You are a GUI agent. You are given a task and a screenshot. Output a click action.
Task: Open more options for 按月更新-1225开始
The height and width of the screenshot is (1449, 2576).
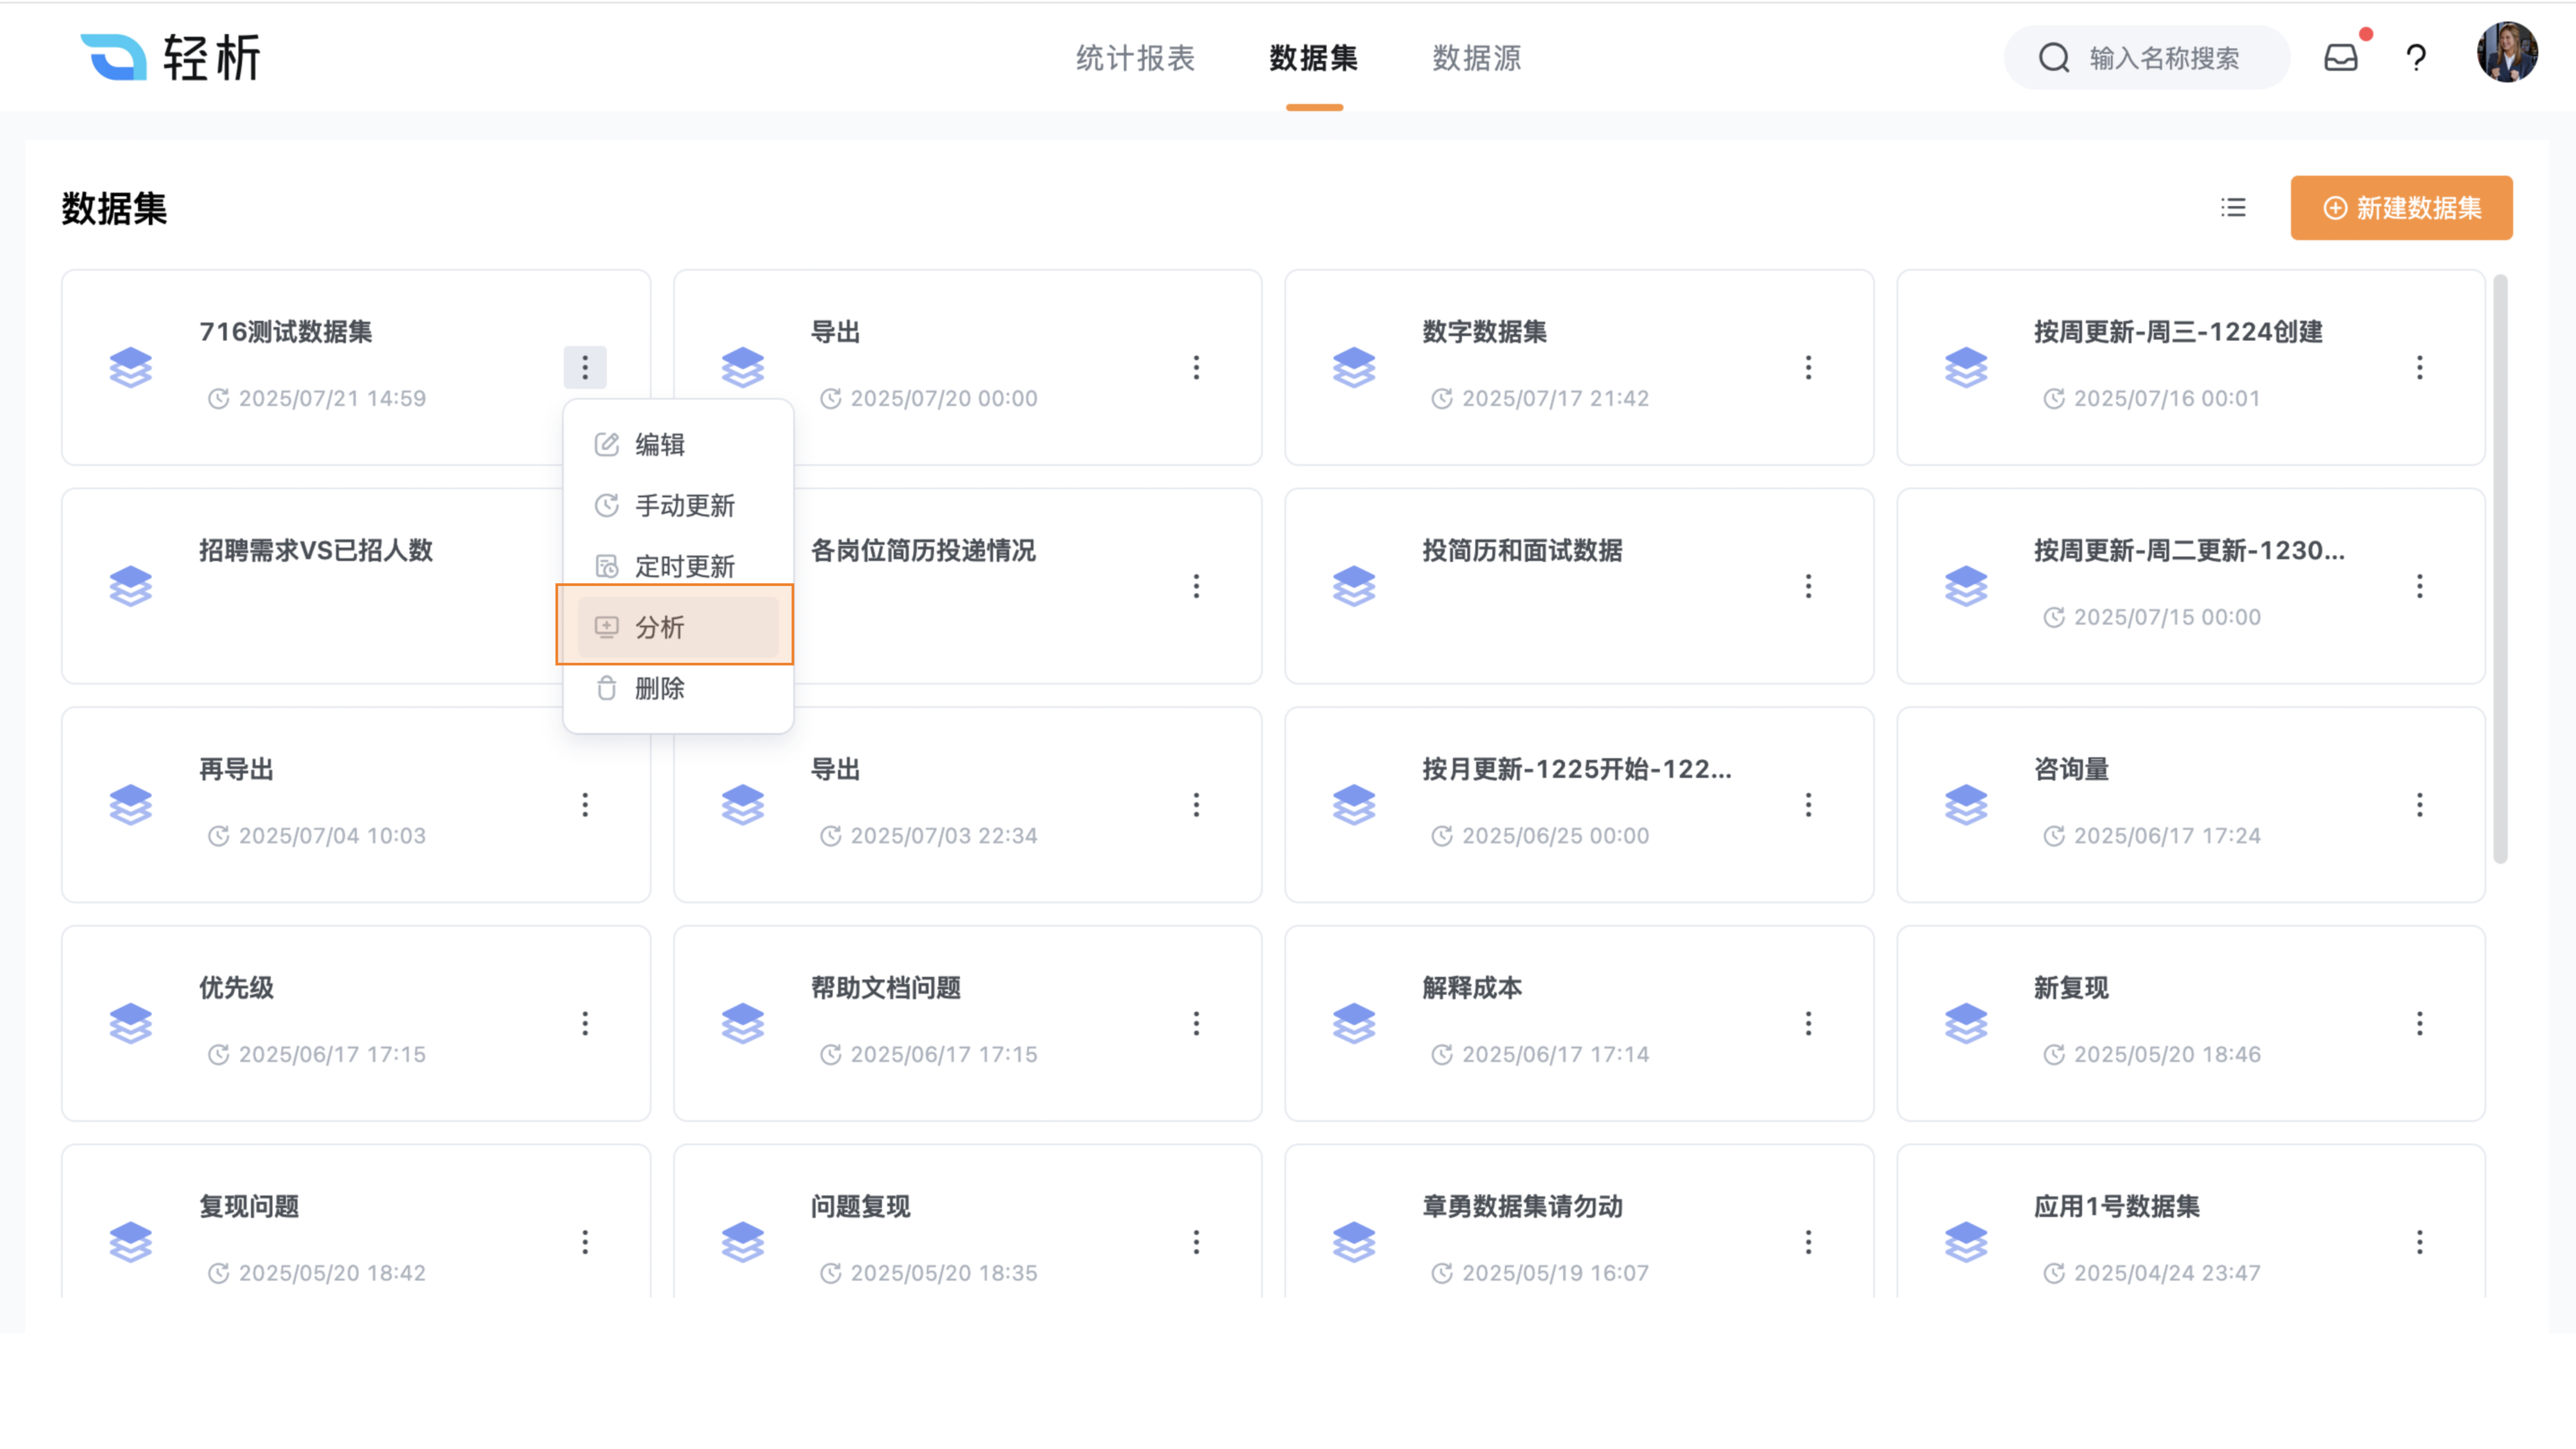coord(1808,805)
